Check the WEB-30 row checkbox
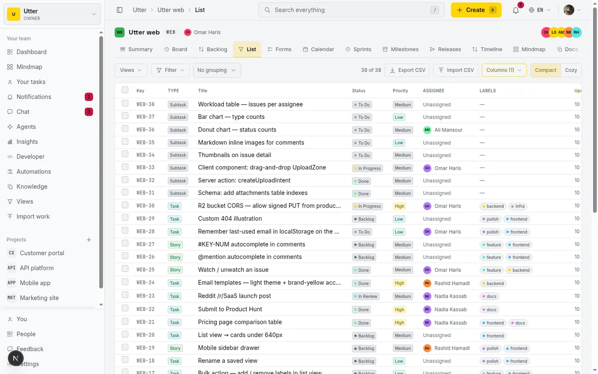The width and height of the screenshot is (598, 374). pos(125,205)
